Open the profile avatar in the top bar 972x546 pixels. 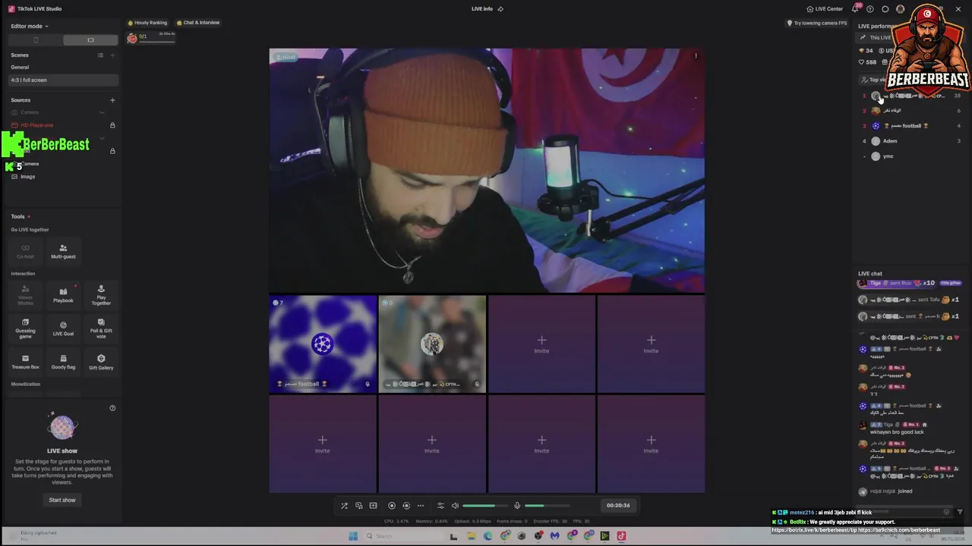(x=900, y=9)
